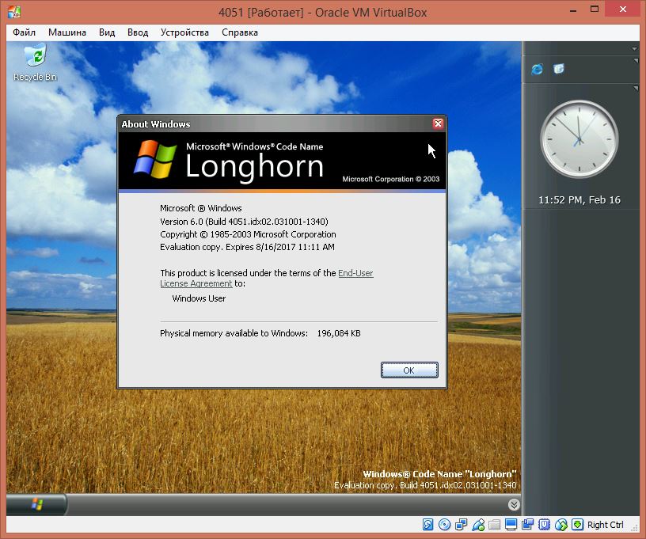This screenshot has width=646, height=539.
Task: Maximize the VirtualBox window
Action: pyautogui.click(x=594, y=9)
